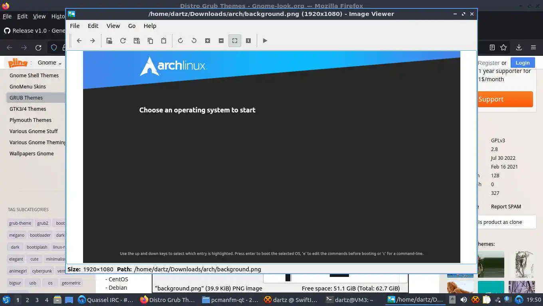
Task: Open Firefox's Edit menu
Action: coord(22,16)
